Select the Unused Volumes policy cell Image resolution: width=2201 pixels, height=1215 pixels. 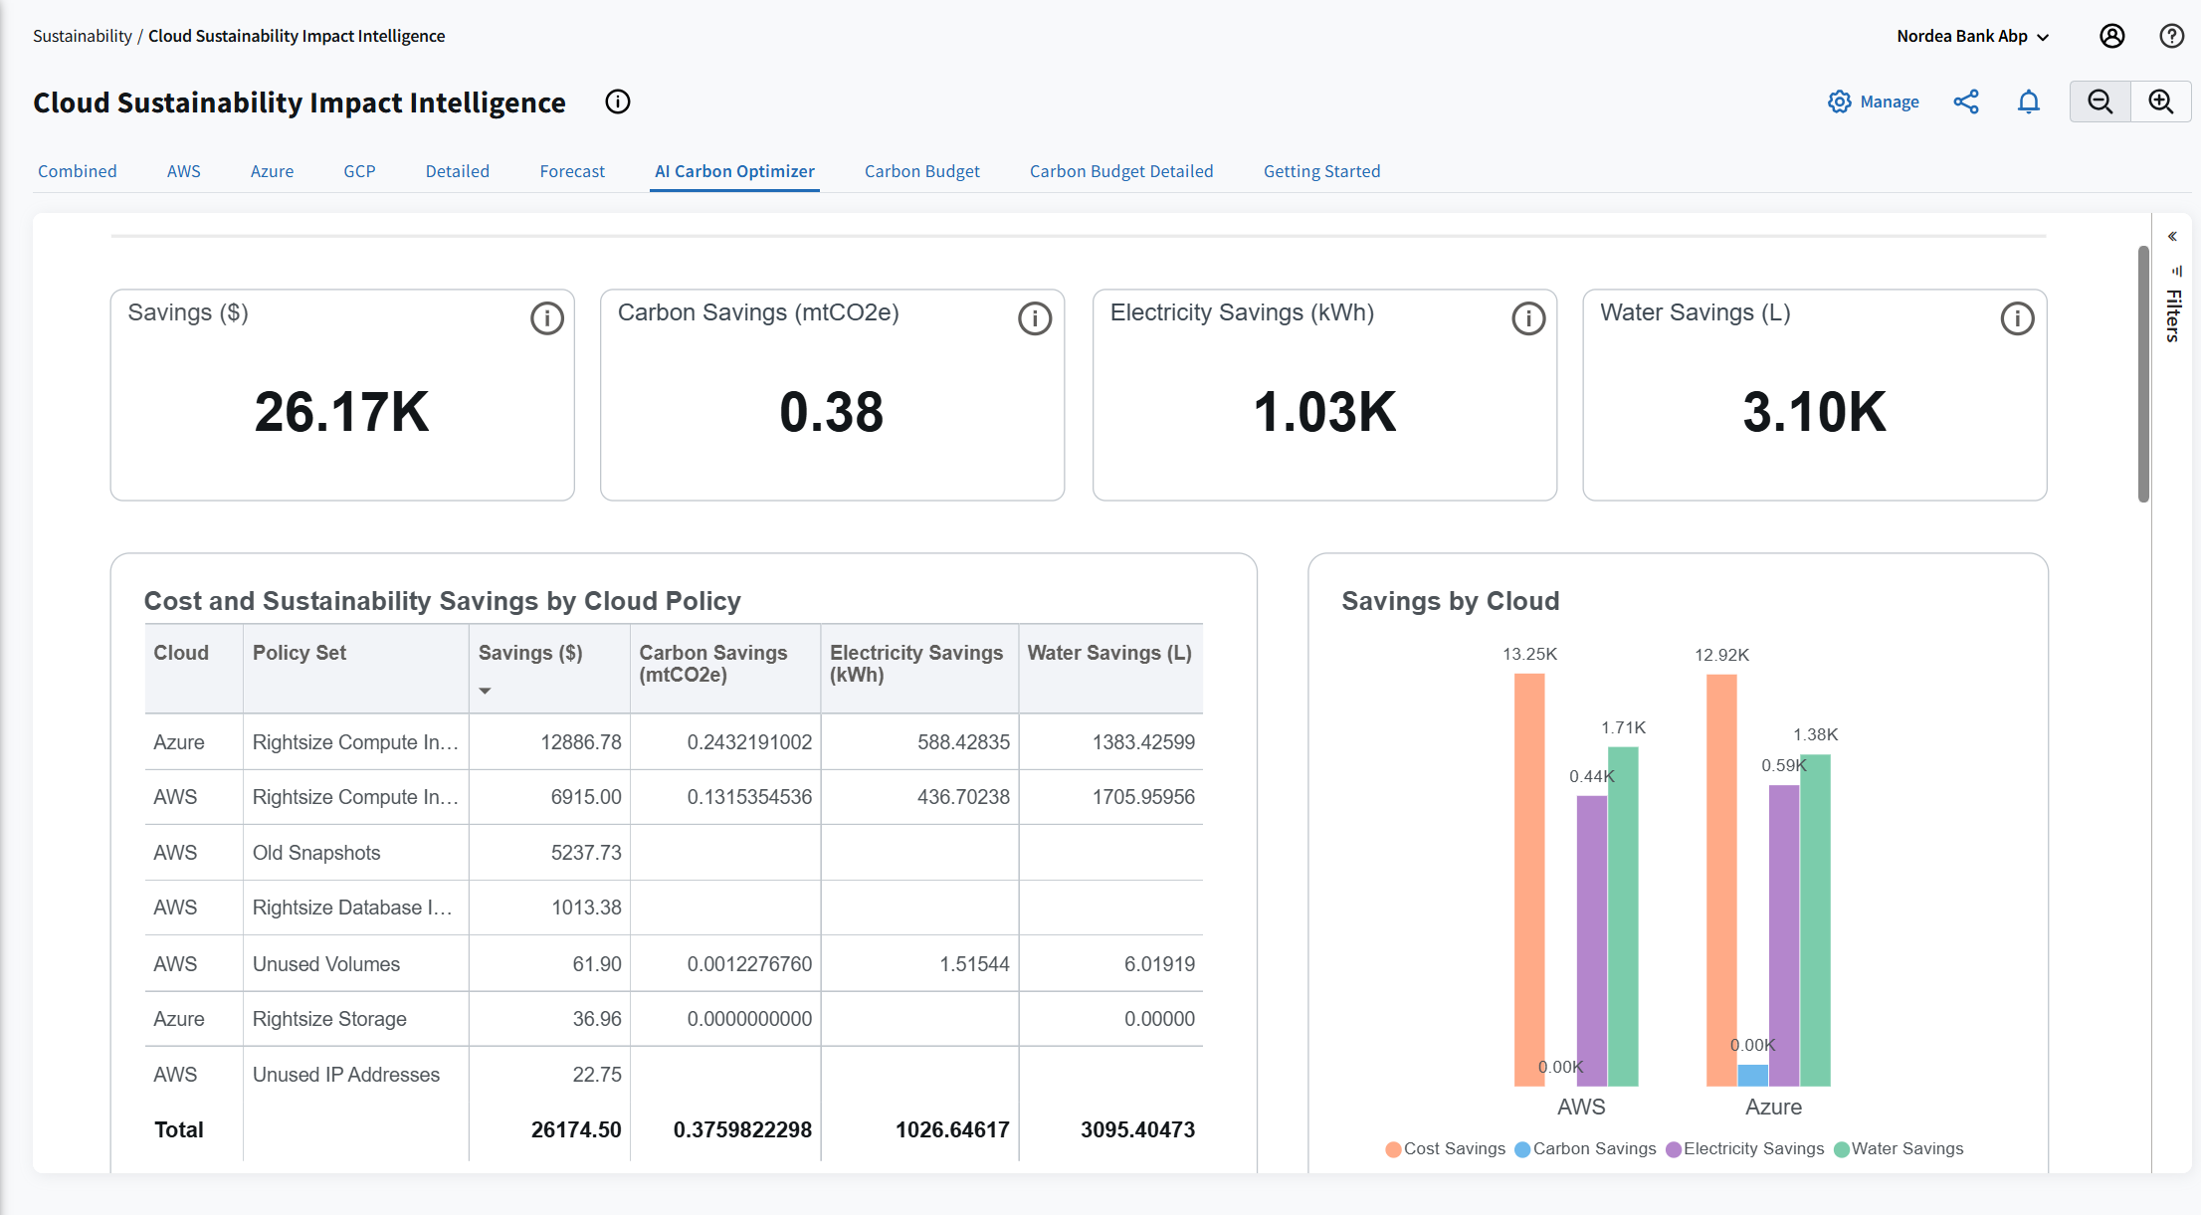[x=355, y=964]
